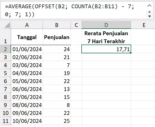Image resolution: width=155 pixels, height=127 pixels.
Task: Select sales value 7 for 03/06/2024
Action: pos(57,65)
